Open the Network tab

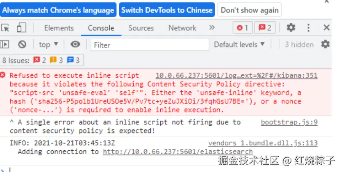pos(182,28)
